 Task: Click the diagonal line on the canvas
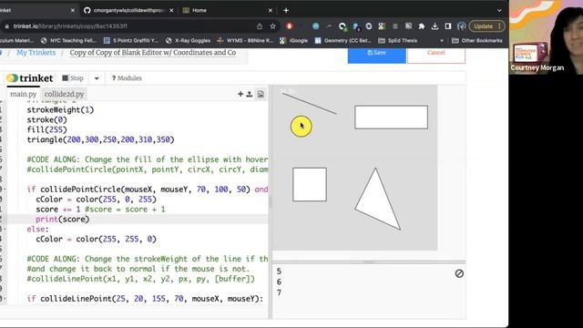[310, 103]
